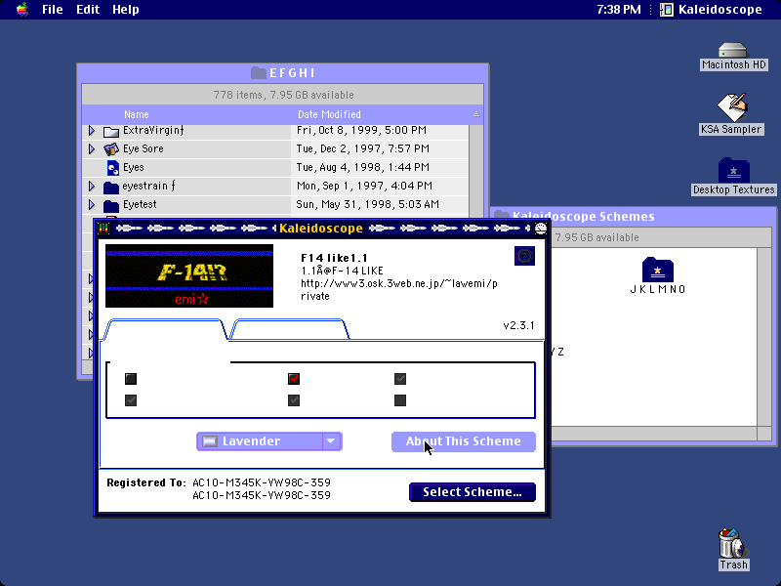Select the Eyetest folder icon
This screenshot has width=781, height=586.
111,205
